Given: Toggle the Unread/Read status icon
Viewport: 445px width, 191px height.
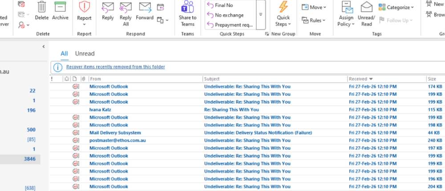Looking at the screenshot, I should 366,8.
